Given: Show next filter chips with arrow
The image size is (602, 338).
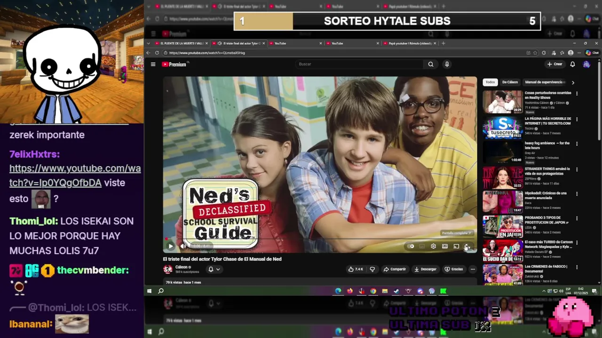Looking at the screenshot, I should 573,82.
